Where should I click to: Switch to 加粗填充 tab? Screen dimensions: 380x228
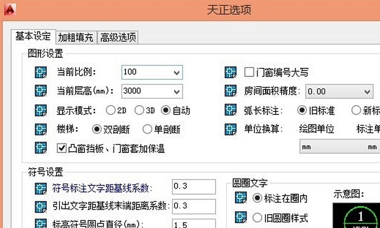tap(76, 37)
